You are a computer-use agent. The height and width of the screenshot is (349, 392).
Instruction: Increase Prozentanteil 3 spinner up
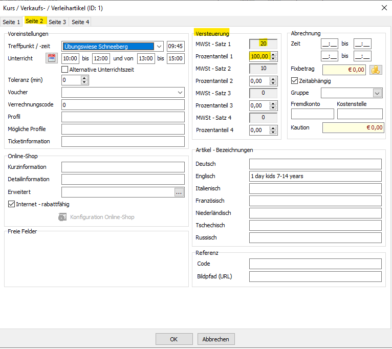pos(273,103)
